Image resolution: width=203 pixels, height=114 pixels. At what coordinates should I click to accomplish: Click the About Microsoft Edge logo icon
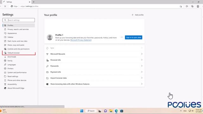pos(5,88)
